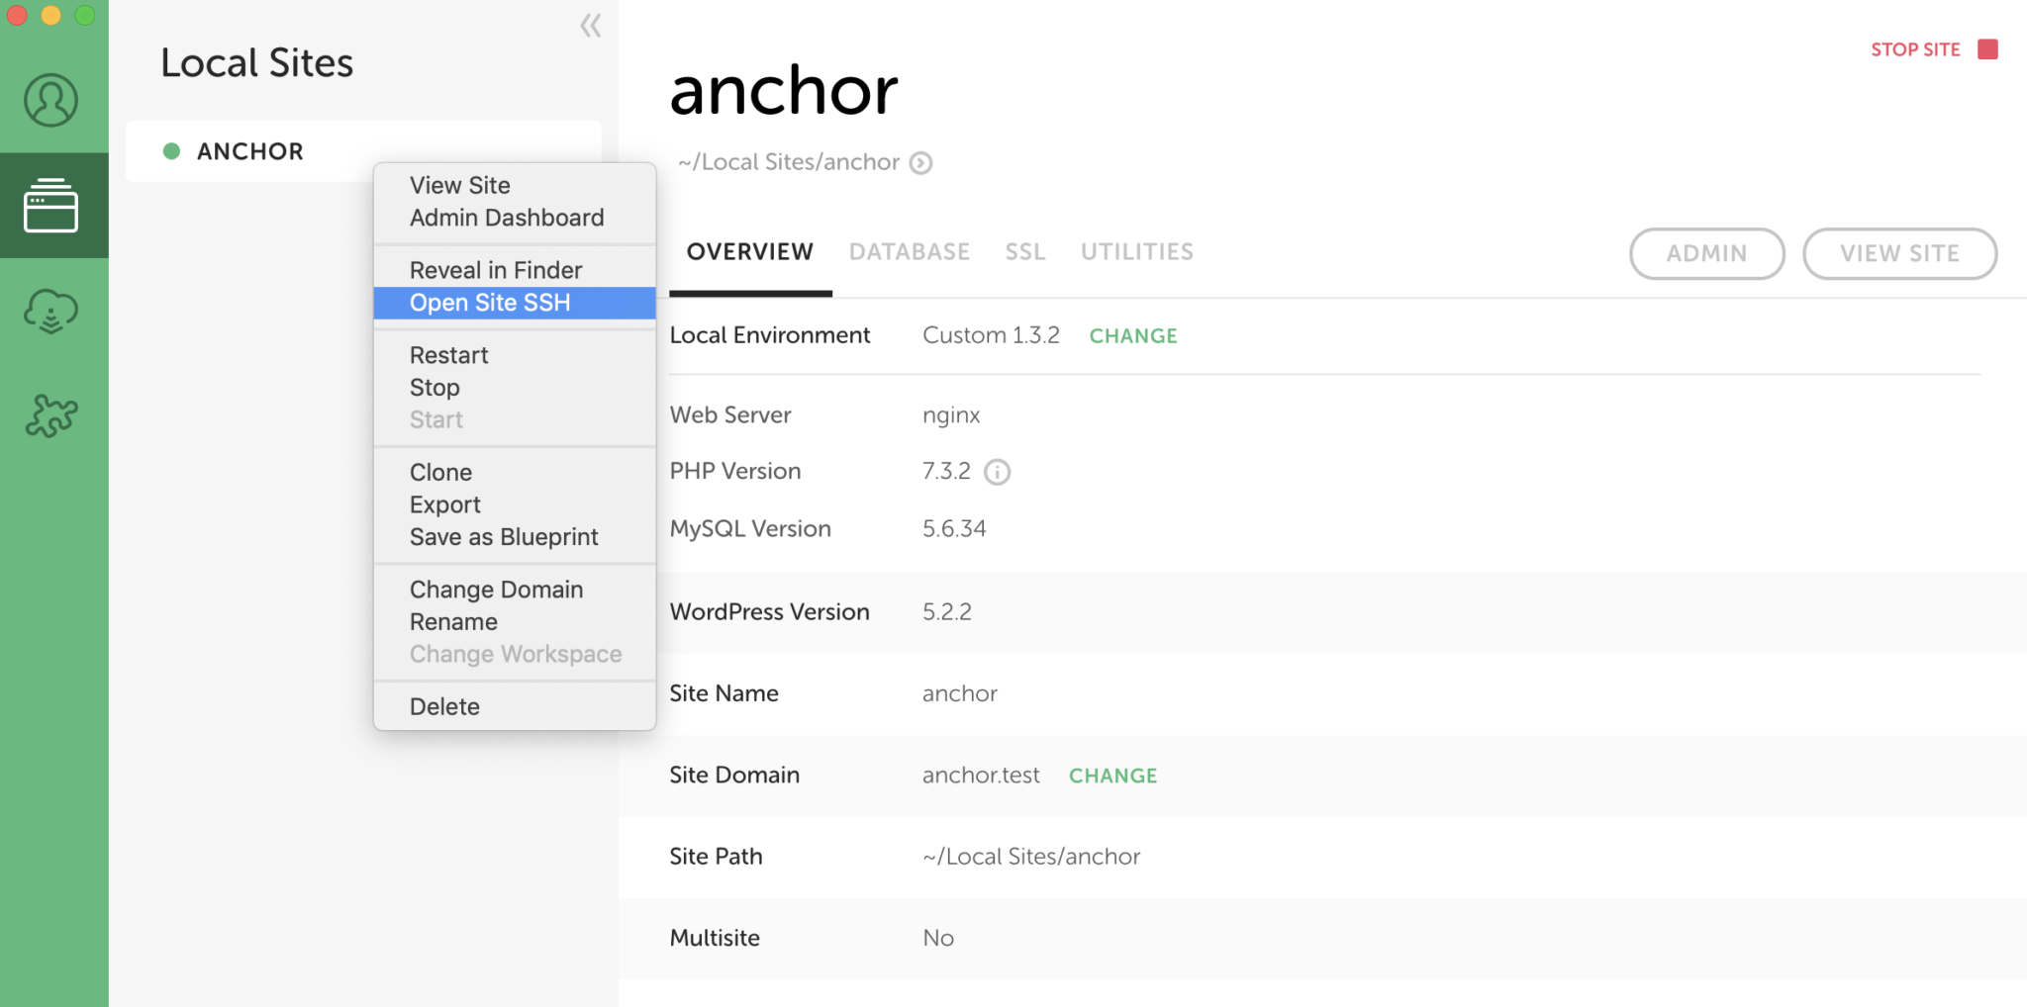Click the 'Custom 1.3.2' environment value
This screenshot has height=1007, width=2027.
[x=991, y=335]
